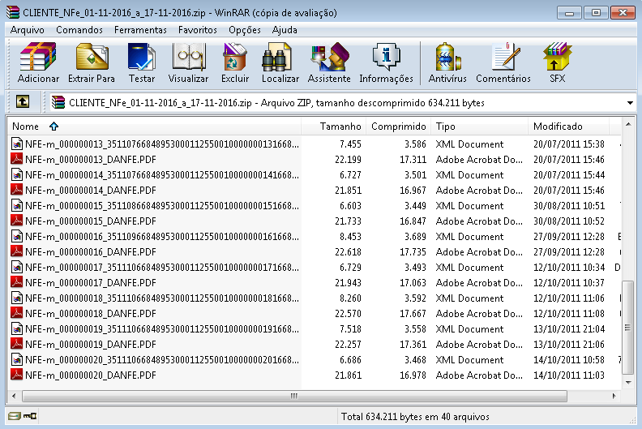This screenshot has height=429, width=642.
Task: Go up one folder level icon
Action: click(x=23, y=101)
